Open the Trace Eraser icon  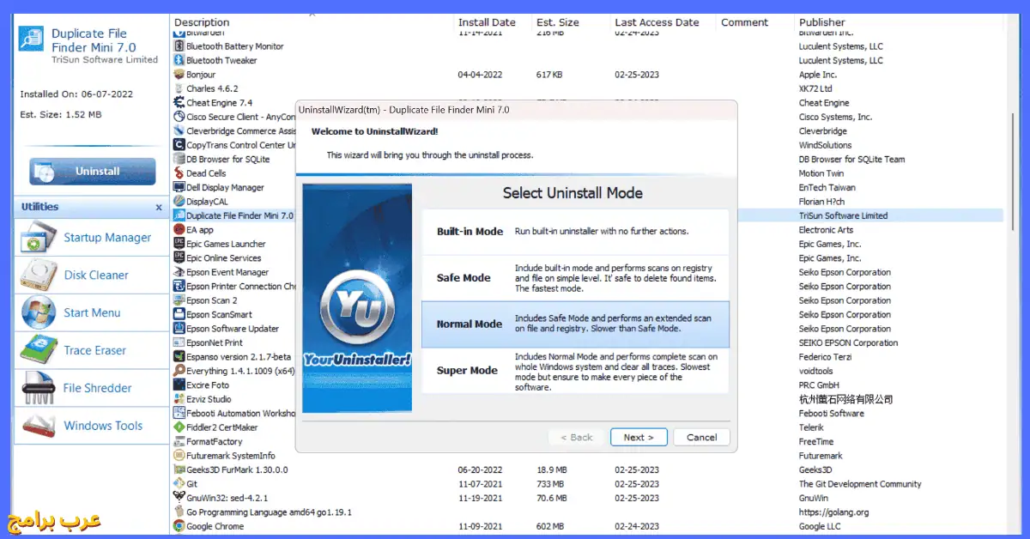point(38,351)
